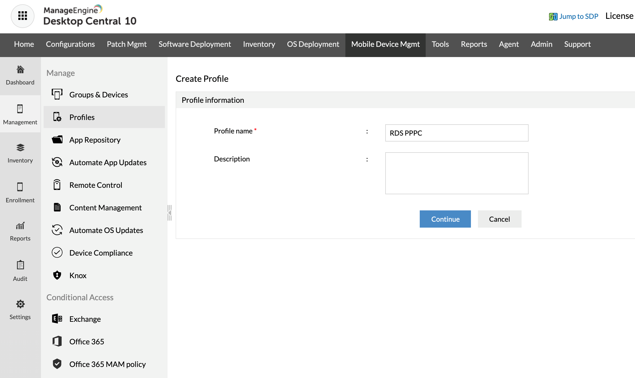The width and height of the screenshot is (635, 378).
Task: Open the Audit clipboard icon
Action: [x=20, y=265]
